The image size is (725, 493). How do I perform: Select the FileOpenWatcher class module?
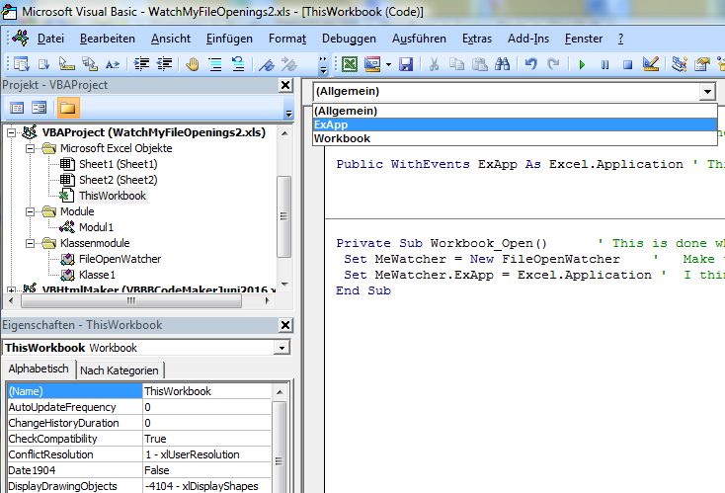point(120,259)
